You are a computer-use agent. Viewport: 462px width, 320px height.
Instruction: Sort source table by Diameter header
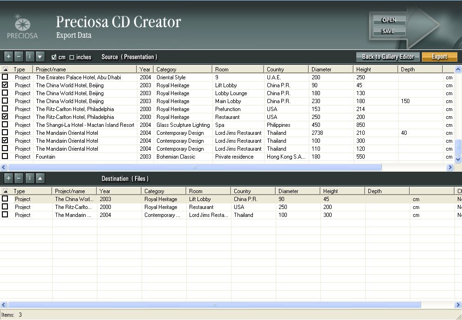click(331, 70)
